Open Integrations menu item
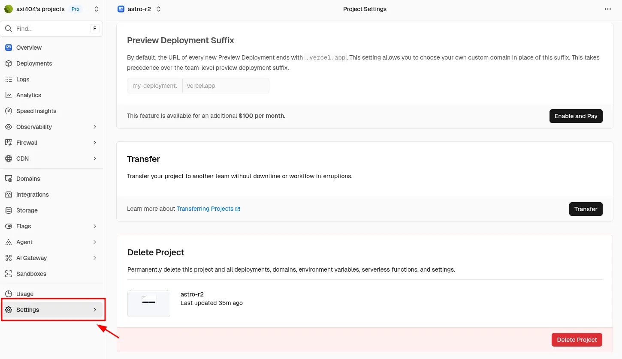The height and width of the screenshot is (359, 622). tap(32, 194)
